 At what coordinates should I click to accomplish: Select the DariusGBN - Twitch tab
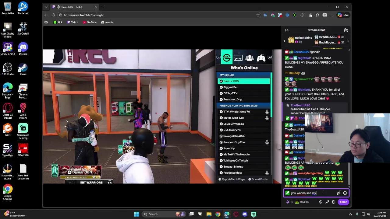pos(75,7)
